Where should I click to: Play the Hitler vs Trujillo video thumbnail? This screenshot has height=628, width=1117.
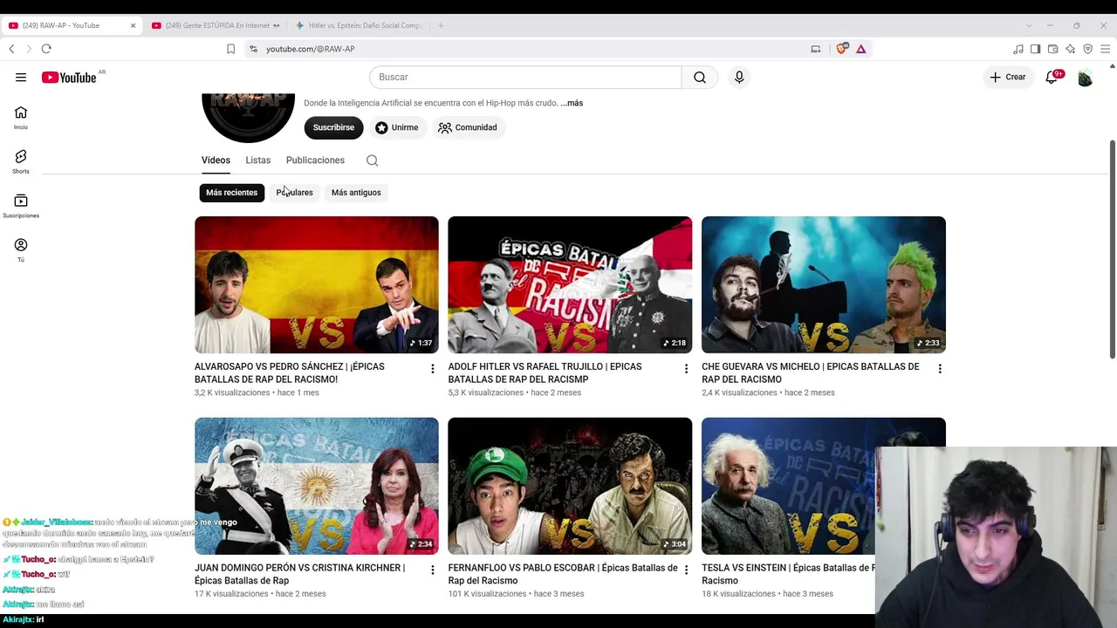point(570,285)
